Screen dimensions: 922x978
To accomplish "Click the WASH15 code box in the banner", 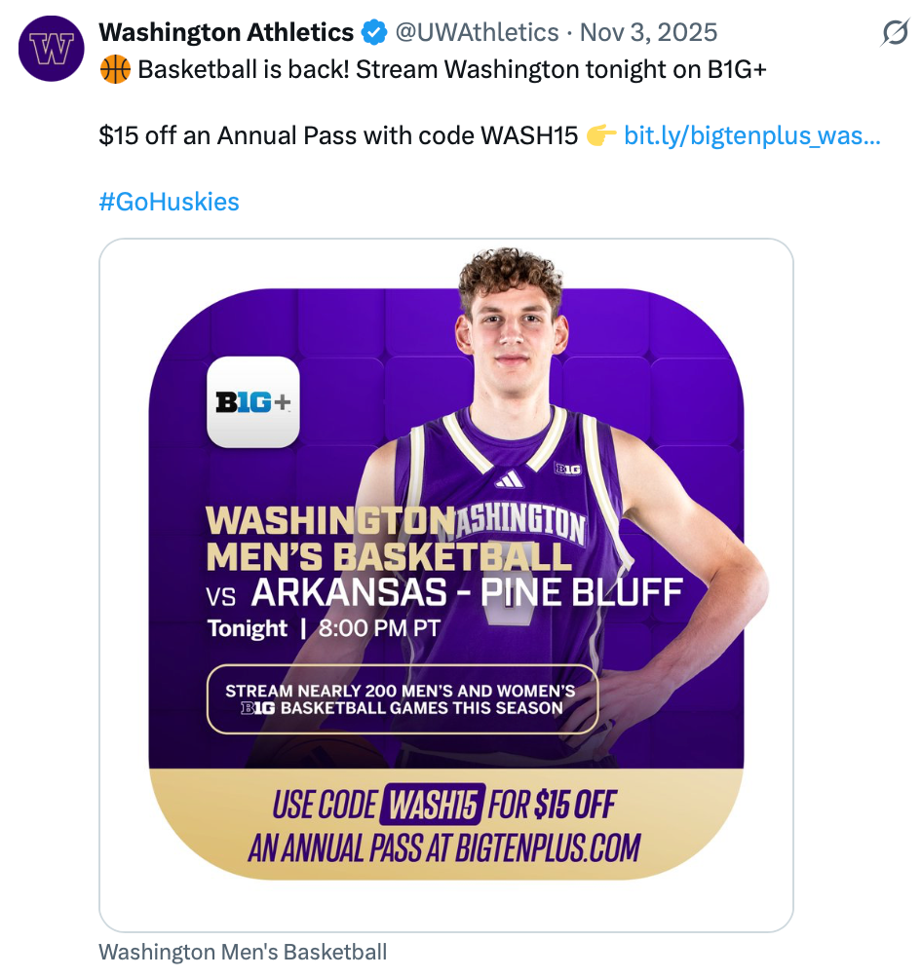I will click(434, 807).
